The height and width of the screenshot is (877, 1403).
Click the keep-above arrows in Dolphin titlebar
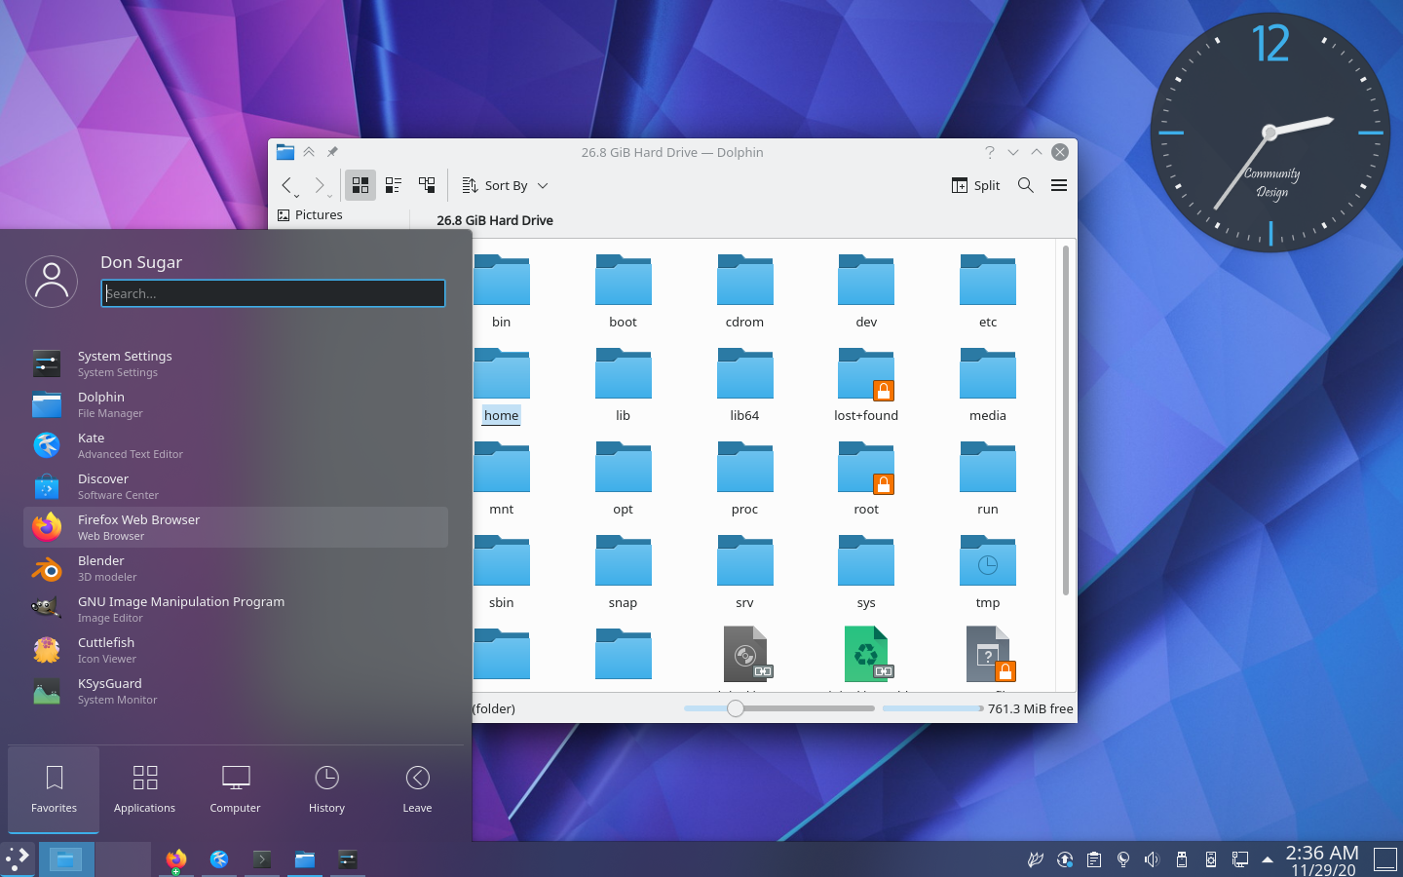point(309,152)
